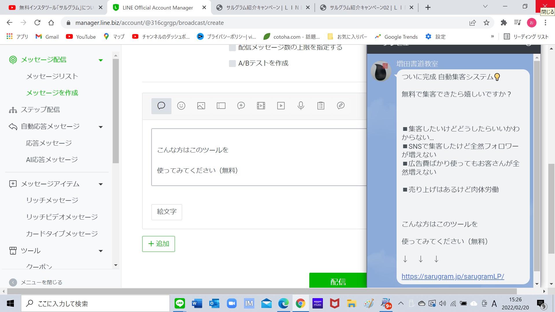Show more bookmarks with the chevron
555x312 pixels.
492,36
